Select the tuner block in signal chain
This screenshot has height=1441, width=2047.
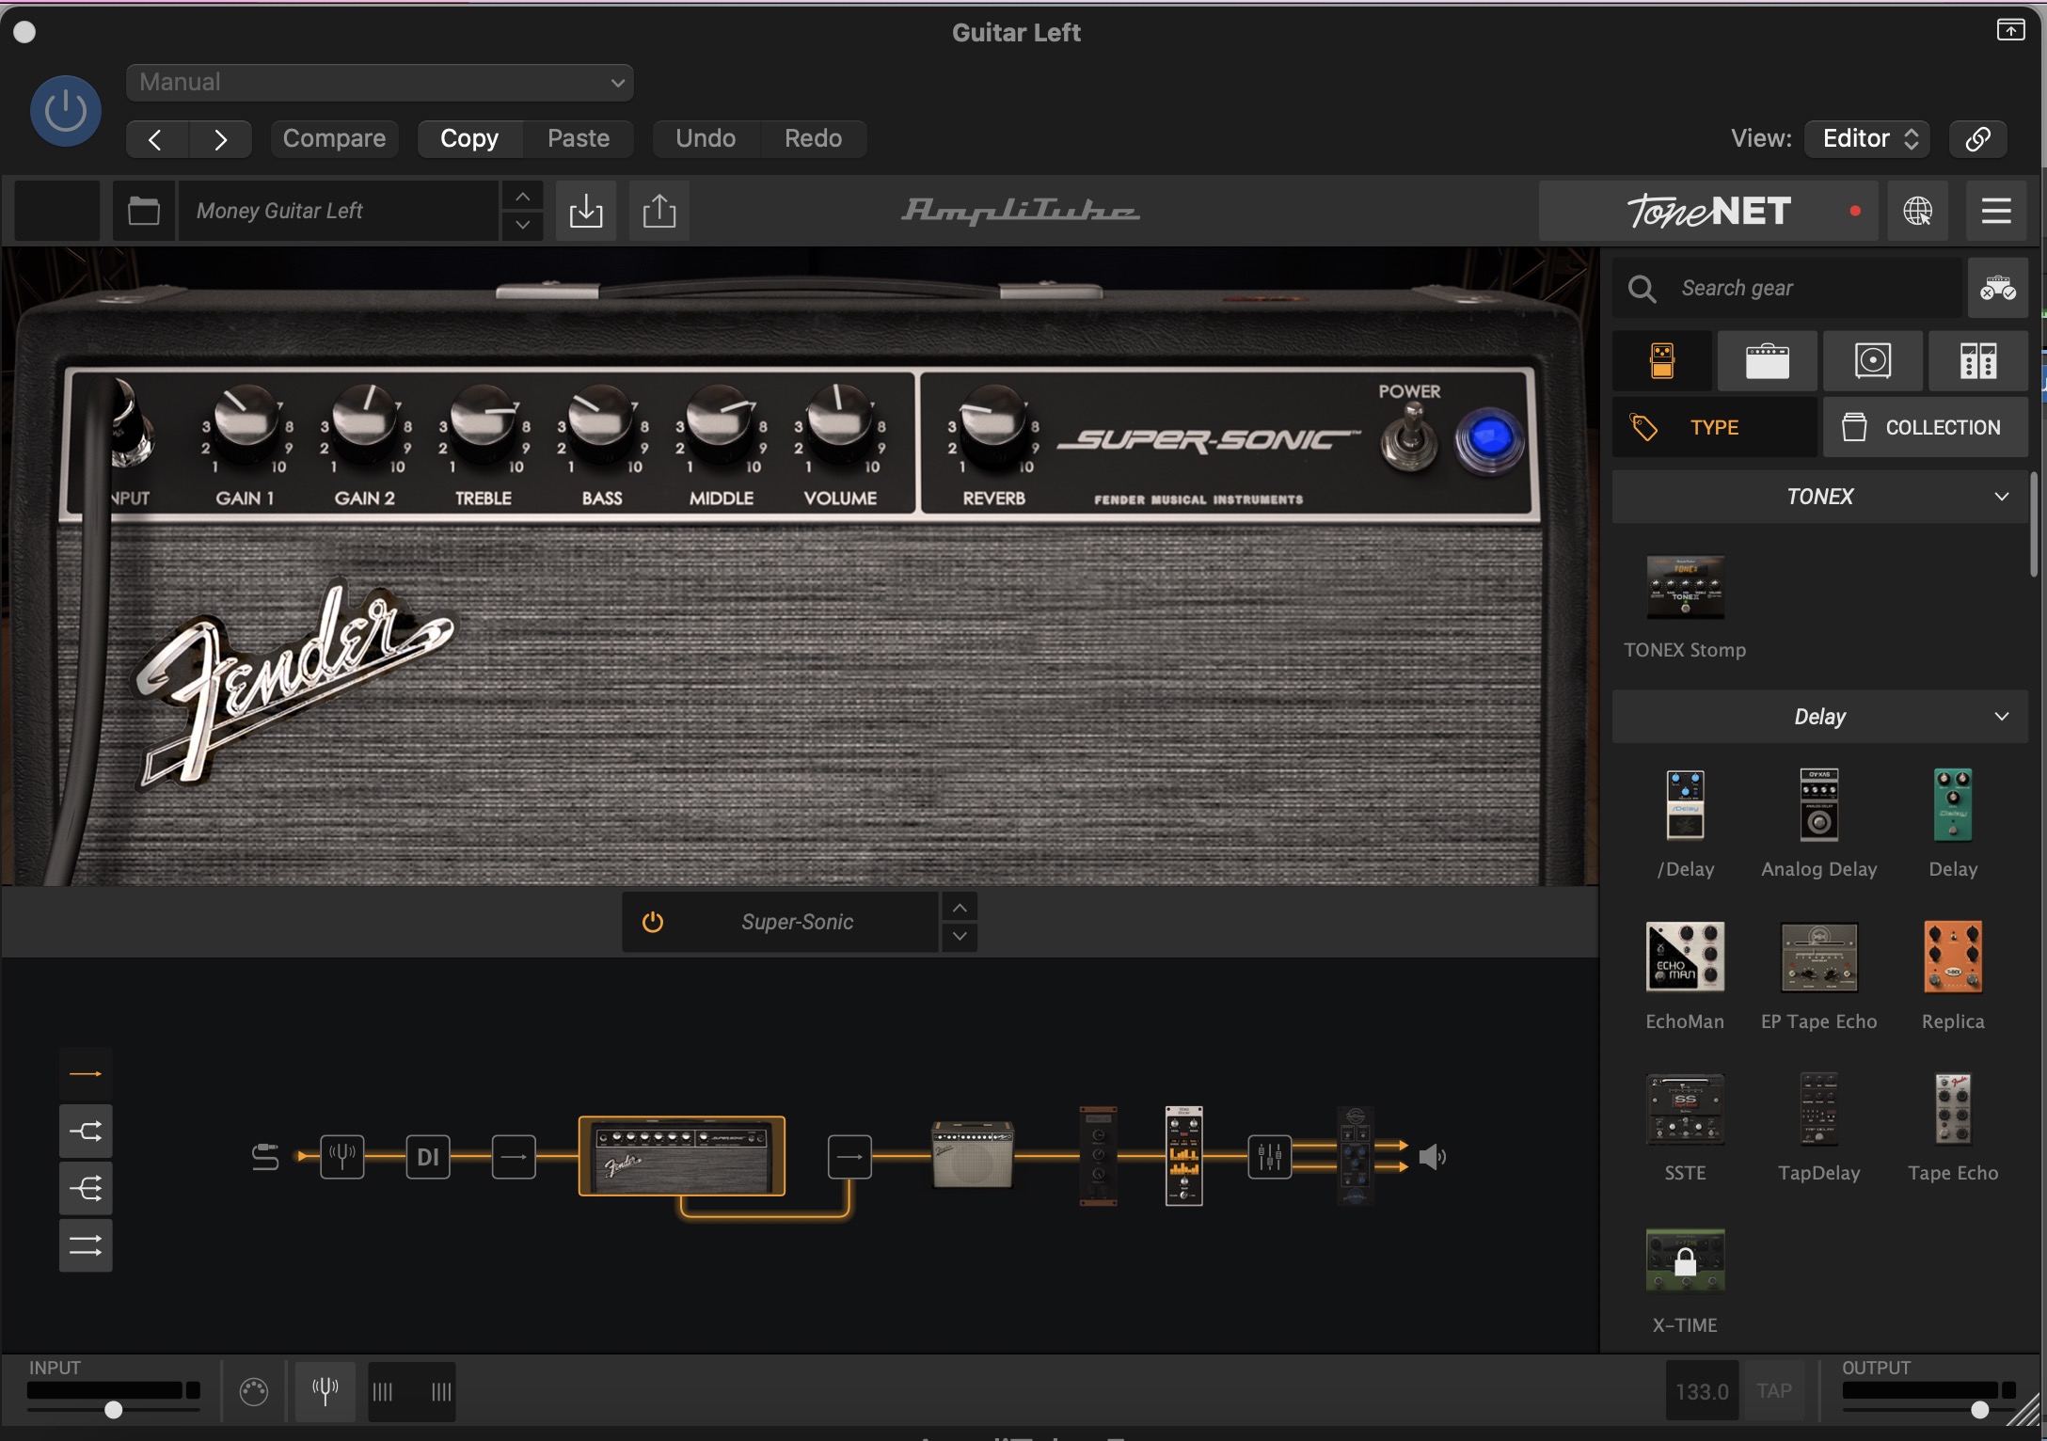tap(342, 1156)
